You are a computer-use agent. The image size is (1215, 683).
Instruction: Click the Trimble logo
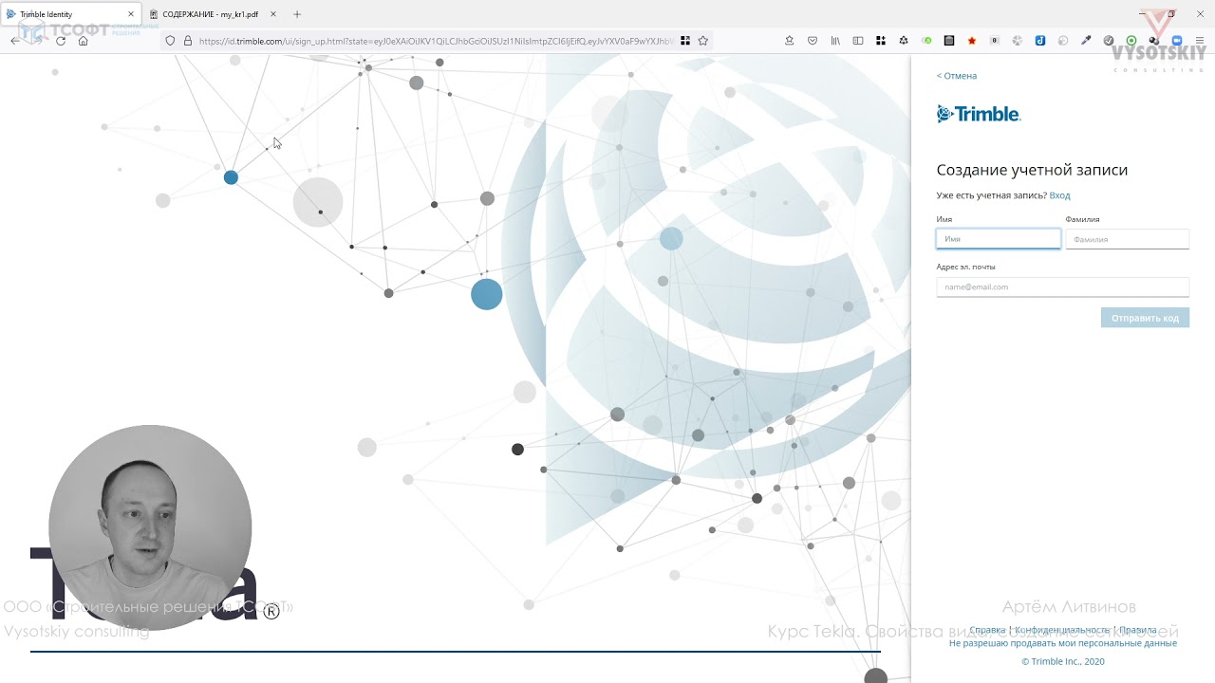tap(979, 114)
